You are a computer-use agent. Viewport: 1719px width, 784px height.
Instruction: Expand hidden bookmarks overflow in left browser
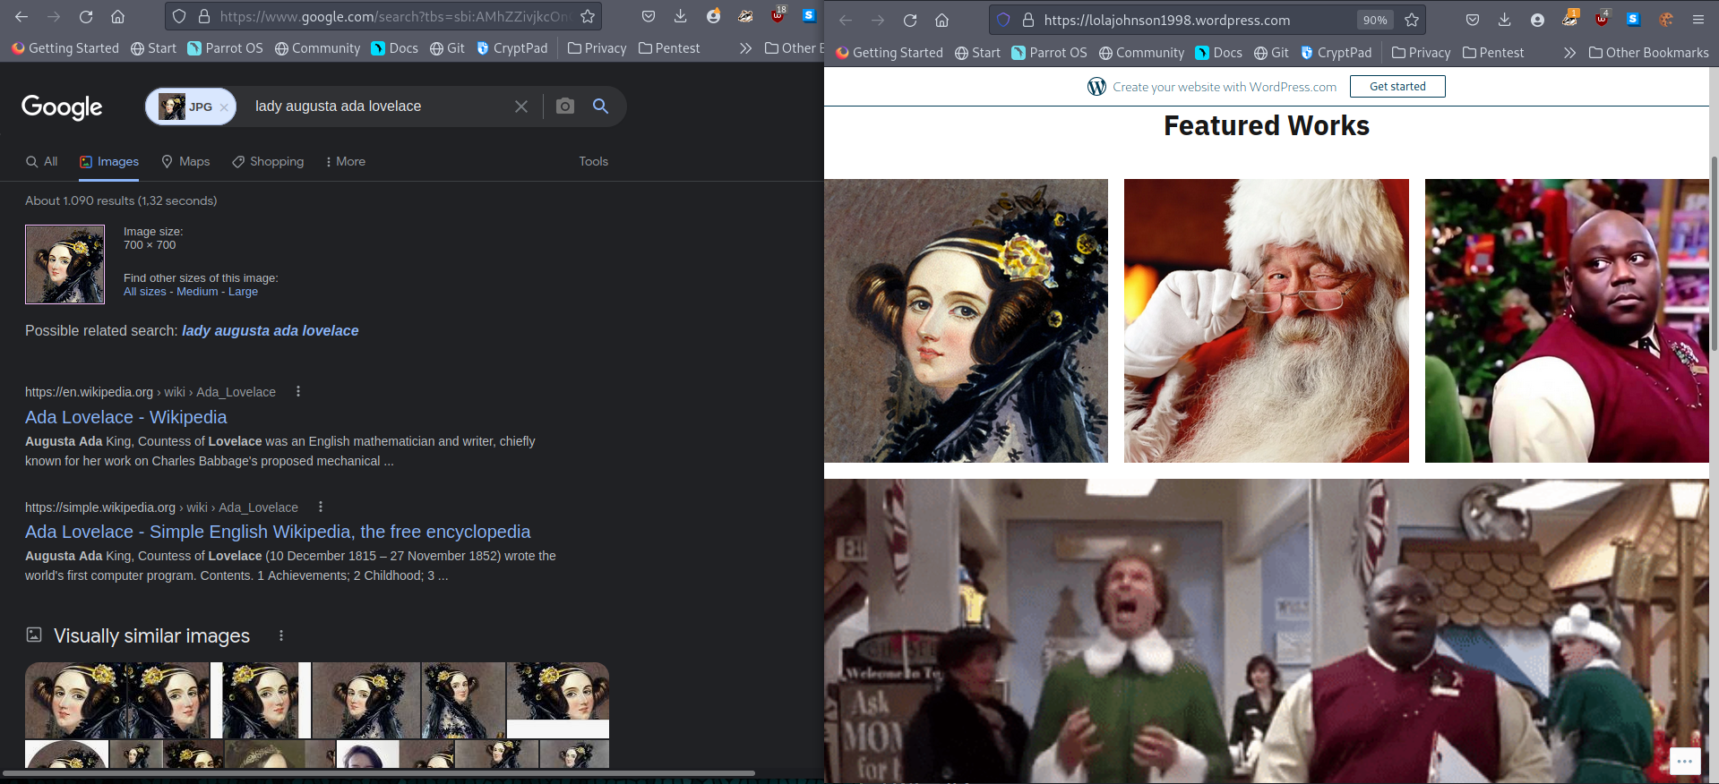[745, 48]
